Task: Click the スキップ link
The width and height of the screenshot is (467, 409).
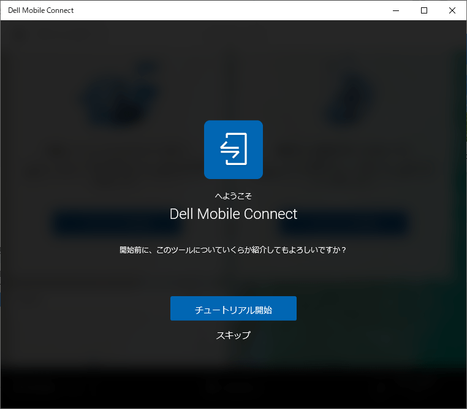Action: coord(233,335)
